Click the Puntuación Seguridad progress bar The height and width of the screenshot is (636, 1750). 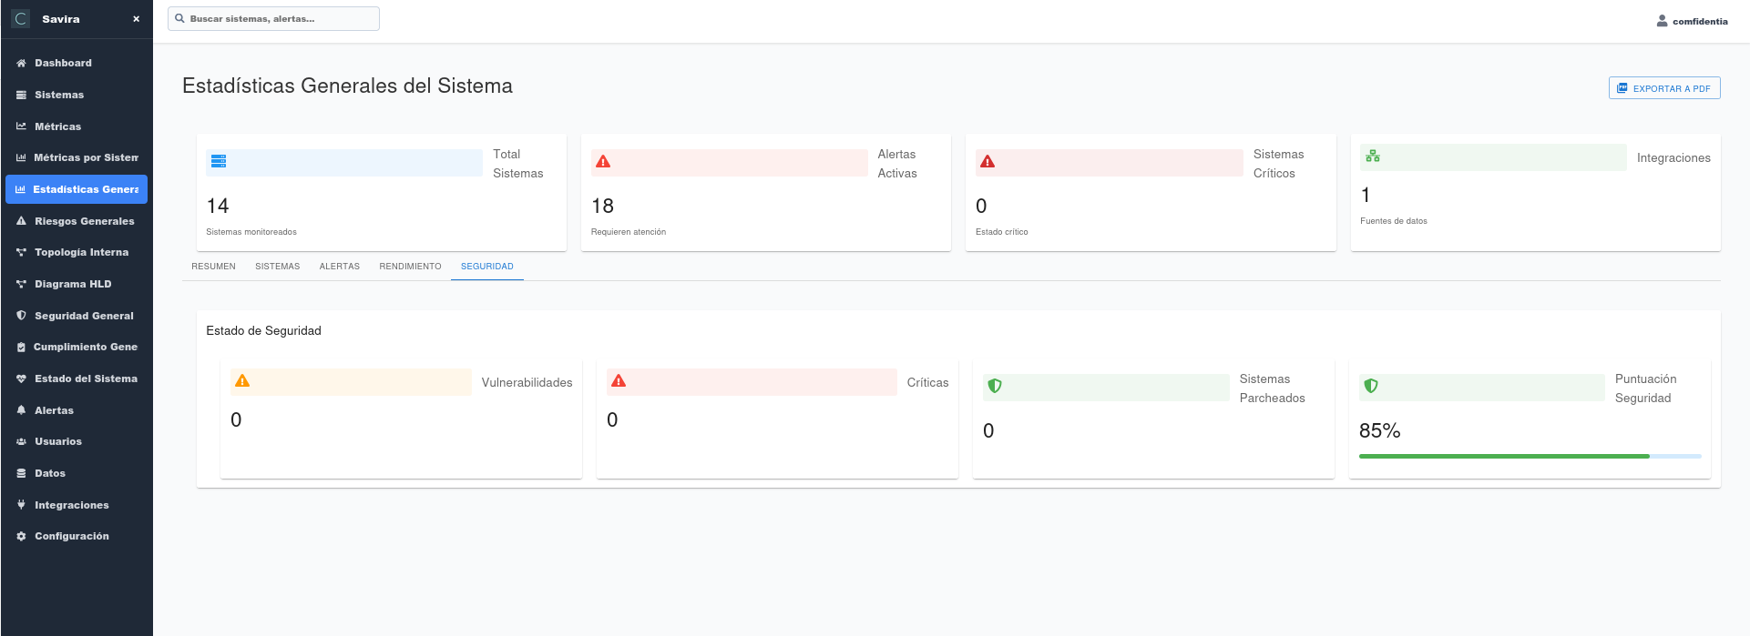click(x=1530, y=456)
